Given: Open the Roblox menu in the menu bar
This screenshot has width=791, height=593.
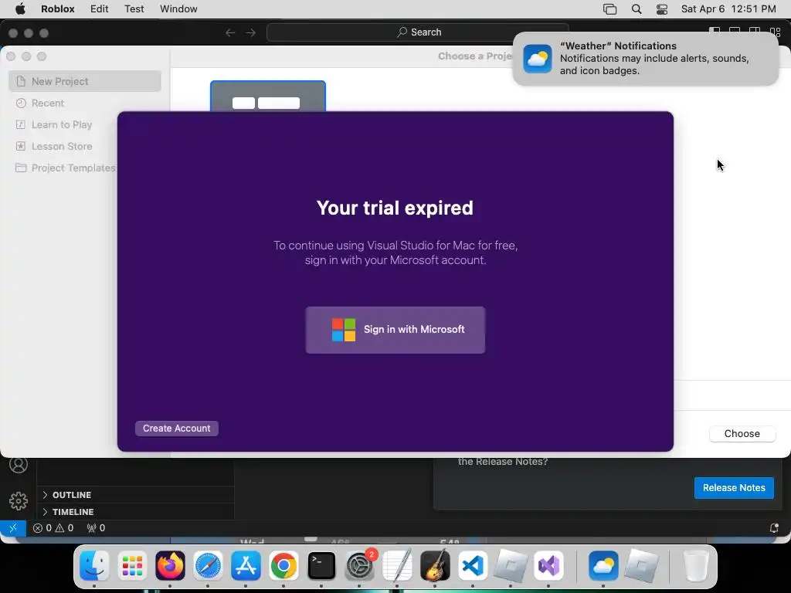Looking at the screenshot, I should coord(57,9).
